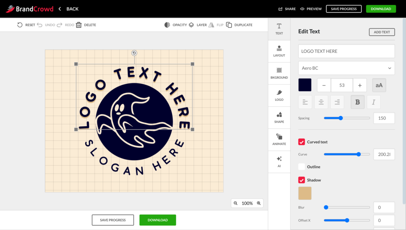Click Save Progress in the top bar

(x=344, y=9)
